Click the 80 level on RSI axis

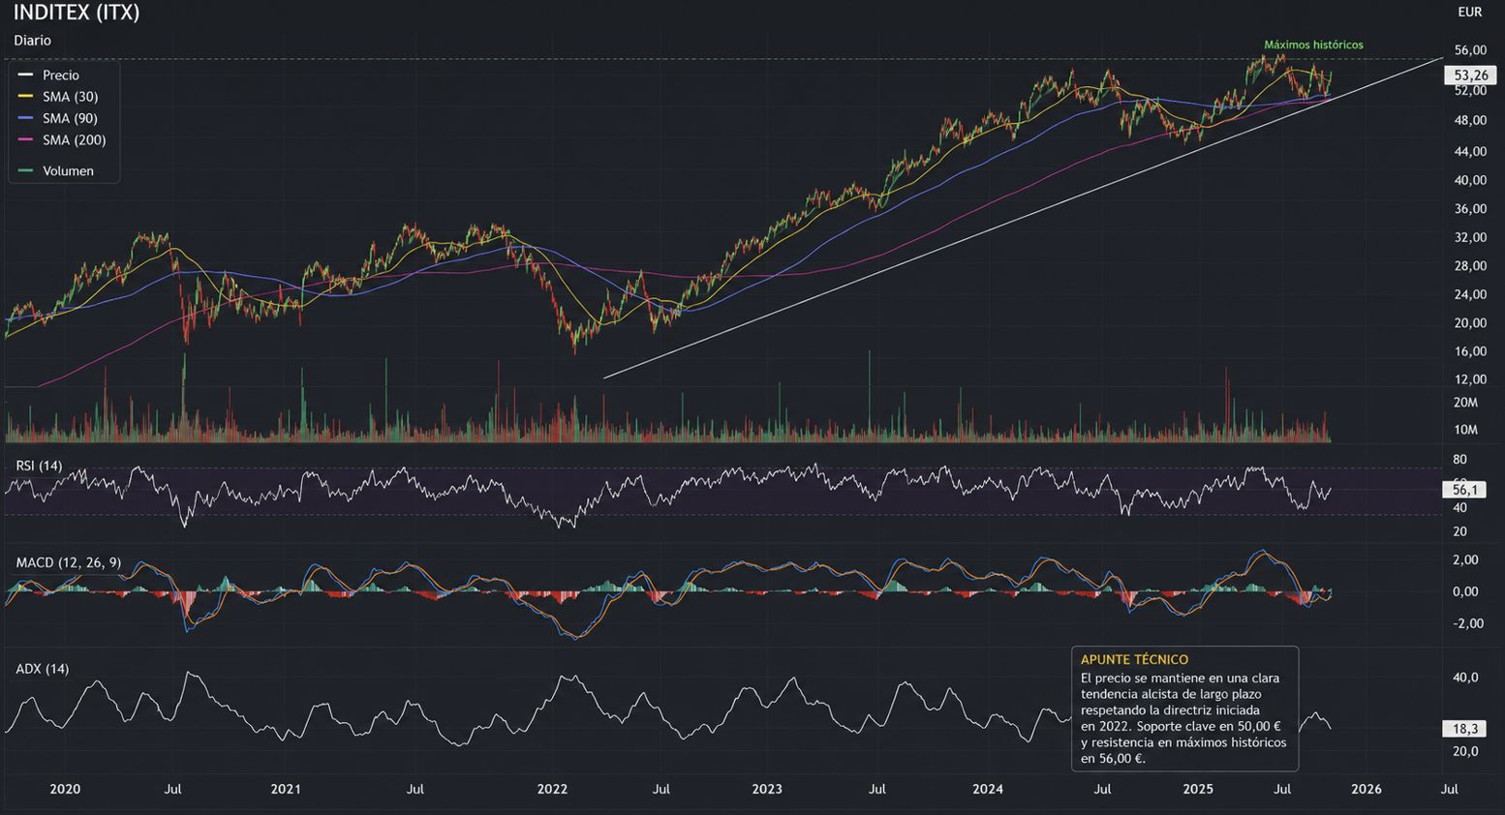tap(1460, 460)
